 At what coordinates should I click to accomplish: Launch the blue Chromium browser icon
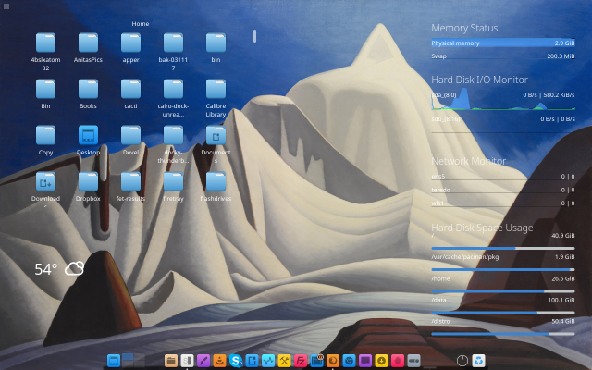click(x=350, y=361)
